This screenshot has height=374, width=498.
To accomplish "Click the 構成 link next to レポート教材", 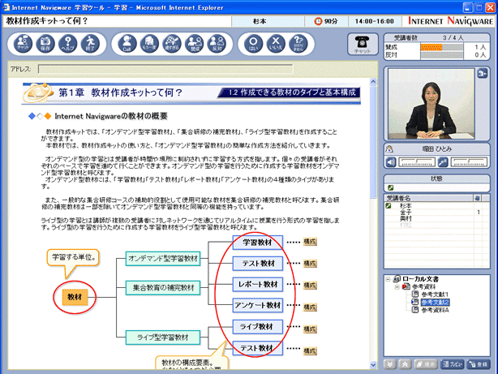I will [x=310, y=286].
